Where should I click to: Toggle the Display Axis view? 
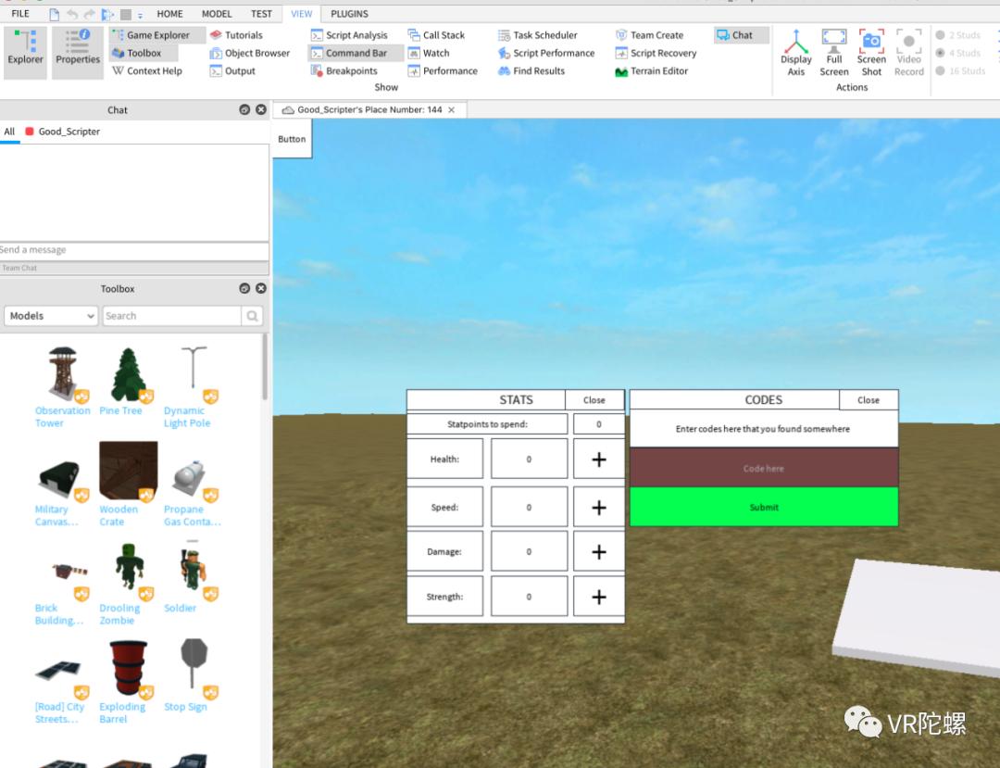795,51
